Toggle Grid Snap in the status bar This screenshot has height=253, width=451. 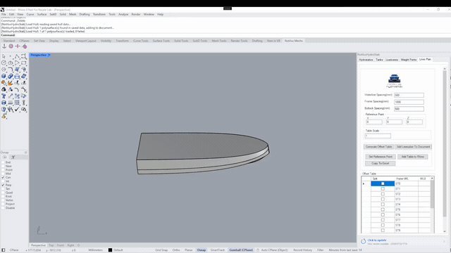pos(161,250)
